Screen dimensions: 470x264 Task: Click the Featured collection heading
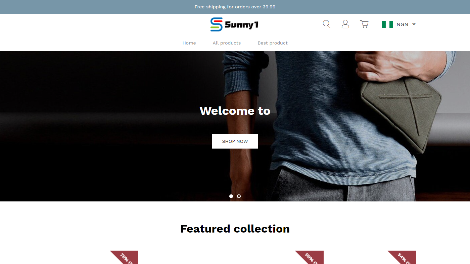pos(235,229)
